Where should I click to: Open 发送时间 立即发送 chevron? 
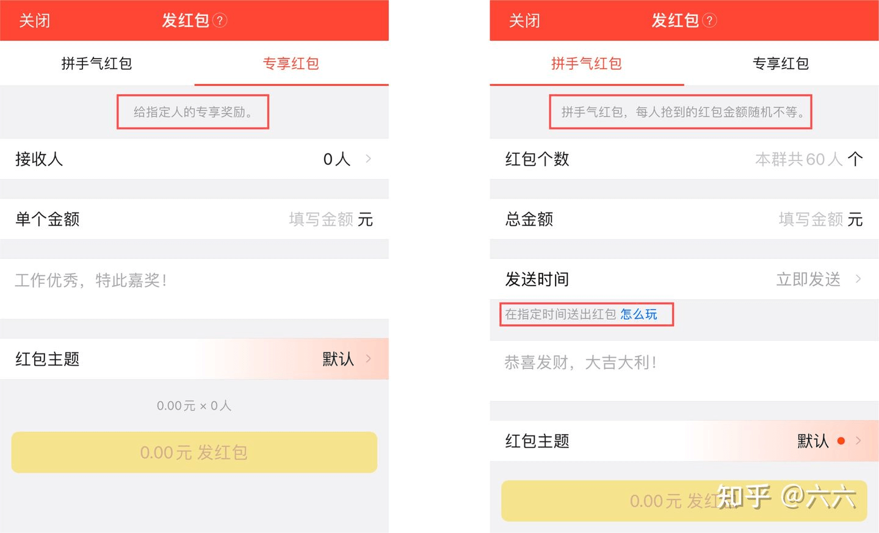[858, 279]
